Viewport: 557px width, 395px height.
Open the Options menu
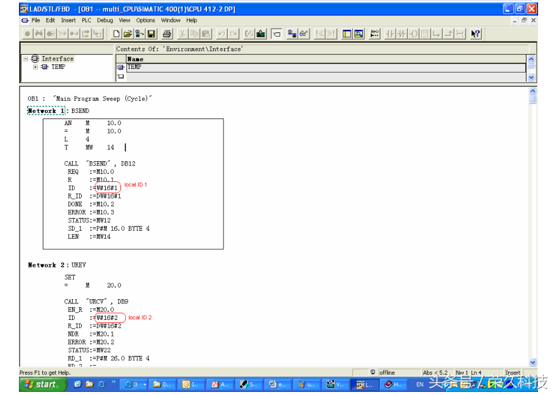coord(145,20)
